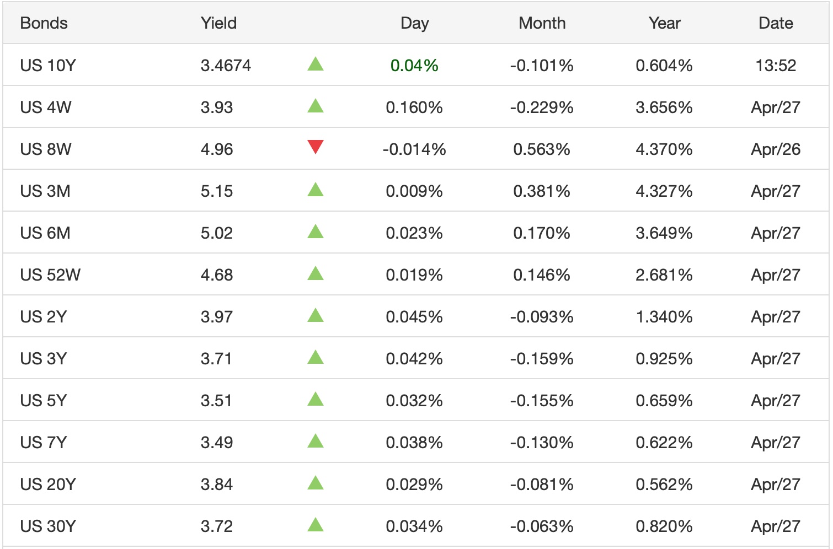This screenshot has height=549, width=833.
Task: Click the green 0.04% day change value
Action: point(414,66)
